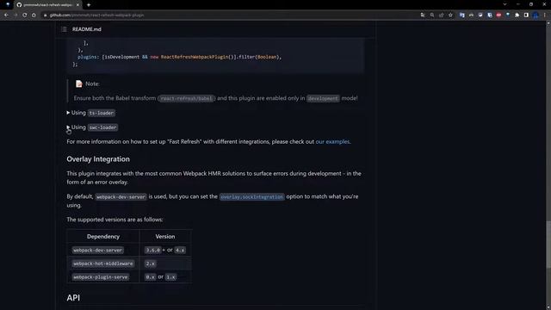
Task: Click the "4.x" version code badge
Action: coord(180,251)
